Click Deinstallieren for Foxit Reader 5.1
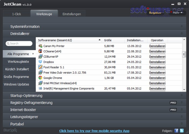 click(158, 67)
